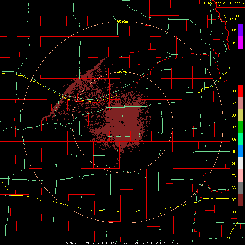Click the 'HYDROMETEOR CLASSIFICATION' title text

(96, 243)
